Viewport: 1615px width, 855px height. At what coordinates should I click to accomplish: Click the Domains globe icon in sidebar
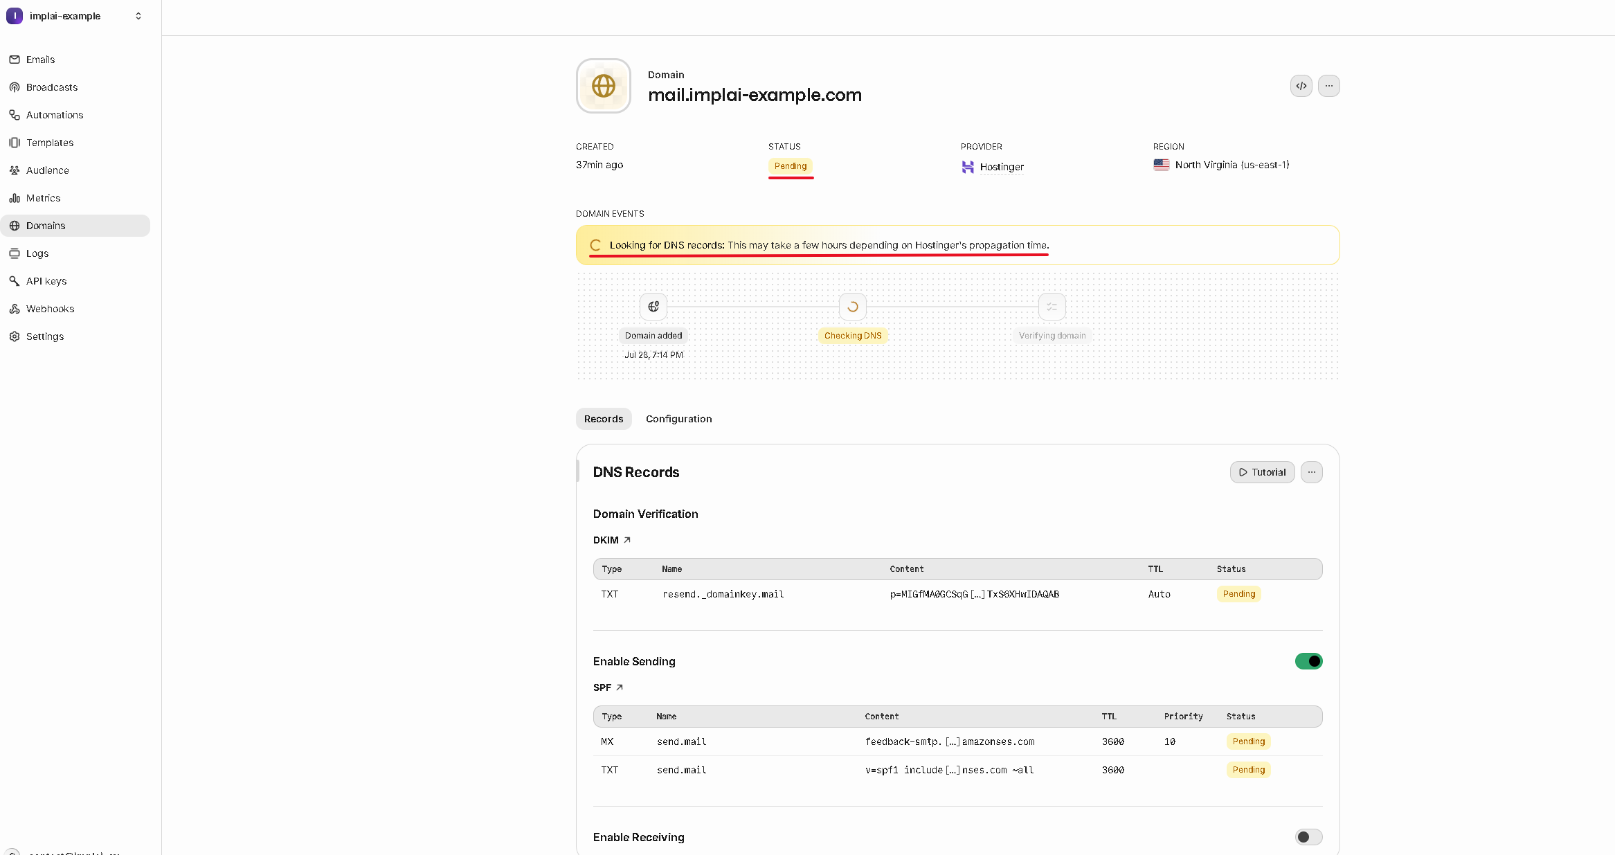(x=15, y=226)
